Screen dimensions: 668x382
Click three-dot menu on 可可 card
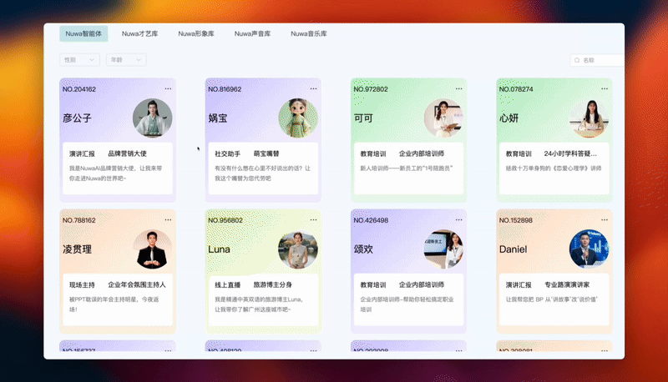[x=458, y=88]
